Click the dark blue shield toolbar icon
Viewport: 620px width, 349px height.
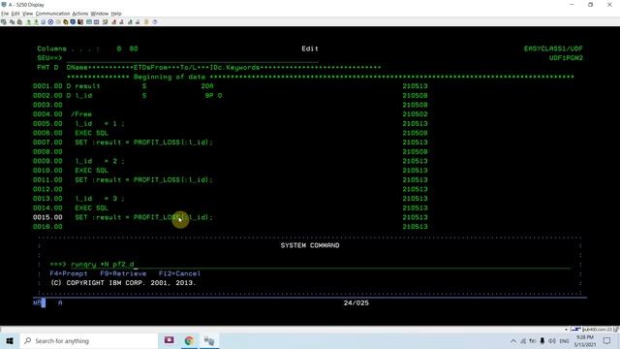pos(73,22)
